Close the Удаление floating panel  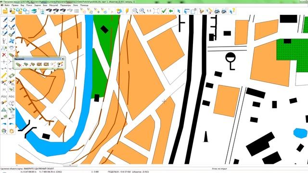pyautogui.click(x=63, y=59)
